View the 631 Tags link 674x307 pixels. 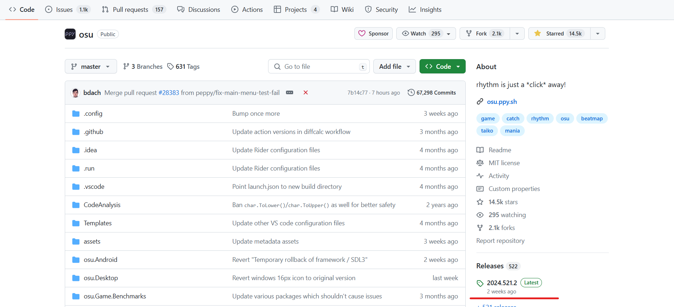(184, 67)
